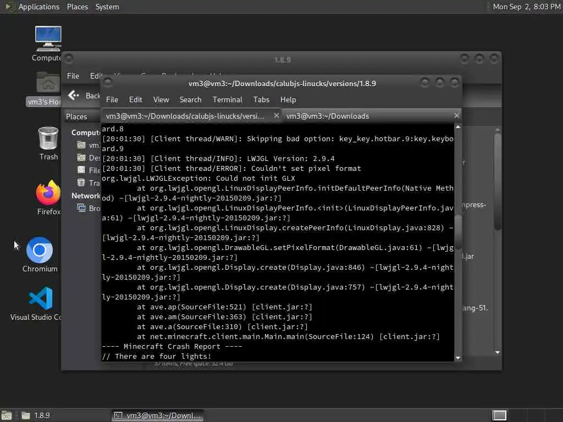Click the workspace switcher in the bottom panel

499,415
